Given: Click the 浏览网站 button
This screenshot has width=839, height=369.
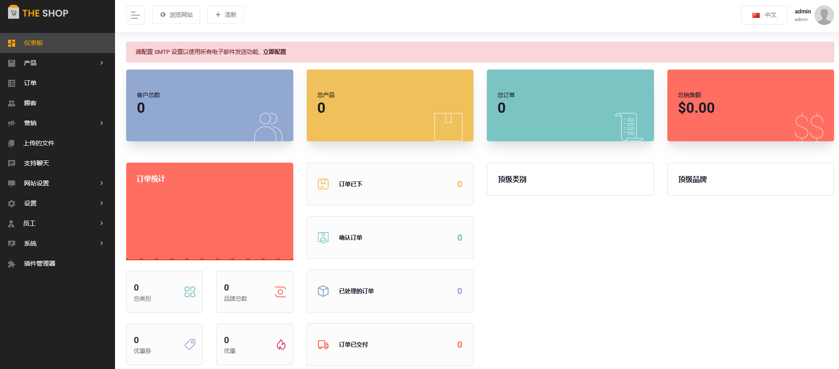Looking at the screenshot, I should click(176, 15).
